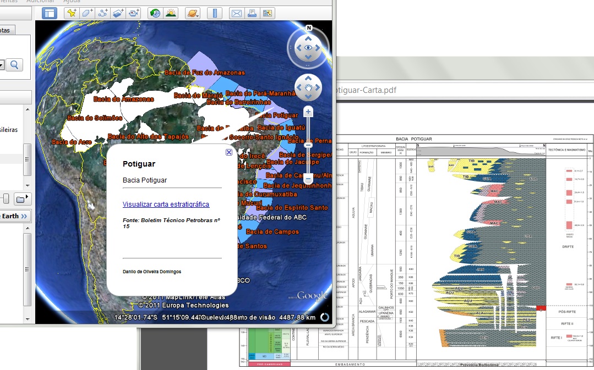Select the Bacia de Jacuípe label
Image resolution: width=594 pixels, height=370 pixels.
(x=293, y=162)
